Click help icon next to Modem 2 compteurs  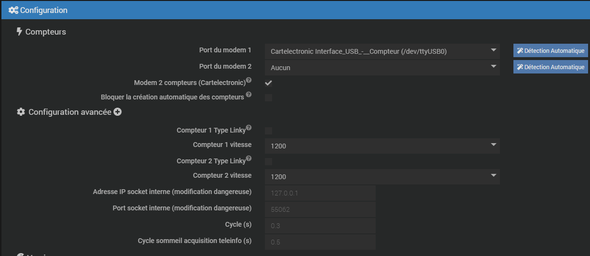pos(249,80)
